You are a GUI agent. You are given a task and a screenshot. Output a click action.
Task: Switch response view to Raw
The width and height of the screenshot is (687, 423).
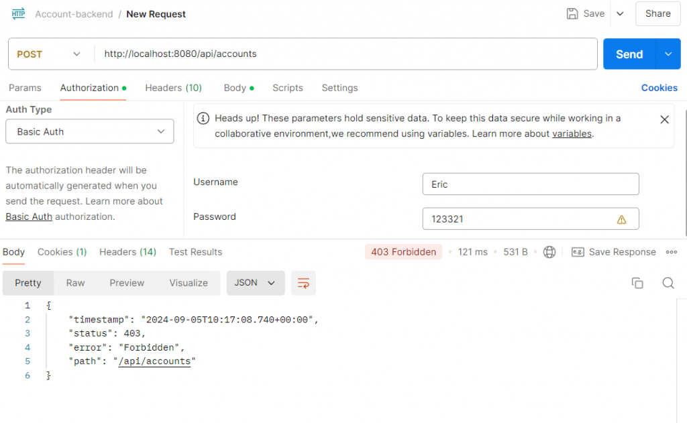click(75, 283)
